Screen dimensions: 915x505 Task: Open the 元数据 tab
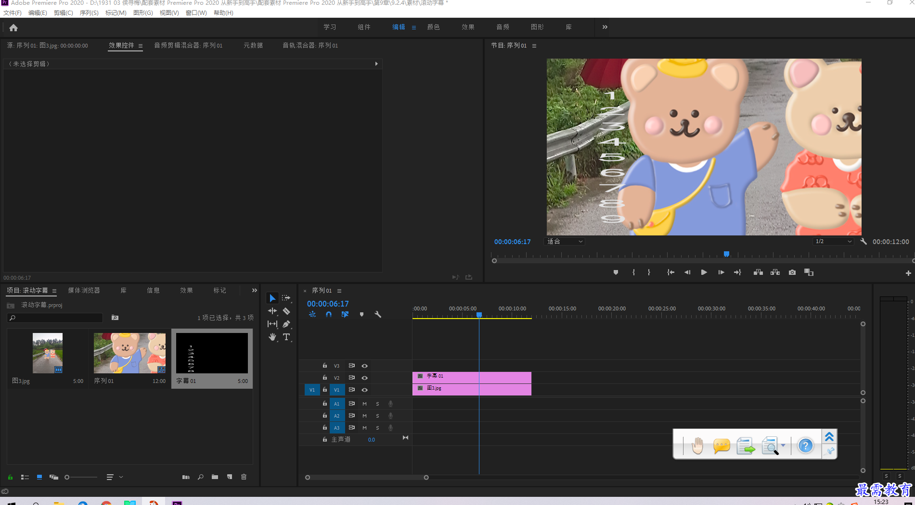click(x=253, y=45)
